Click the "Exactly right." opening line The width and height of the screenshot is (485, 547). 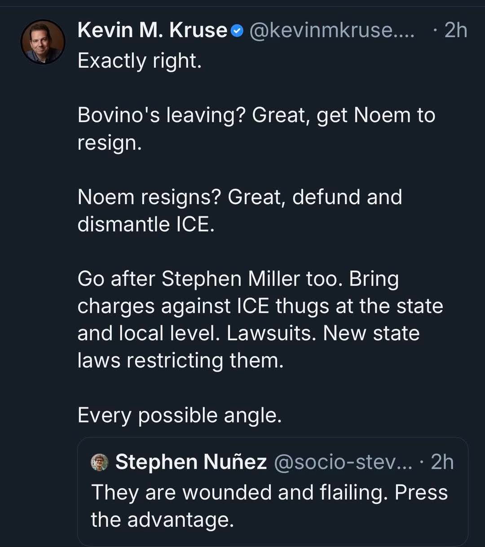tap(140, 60)
